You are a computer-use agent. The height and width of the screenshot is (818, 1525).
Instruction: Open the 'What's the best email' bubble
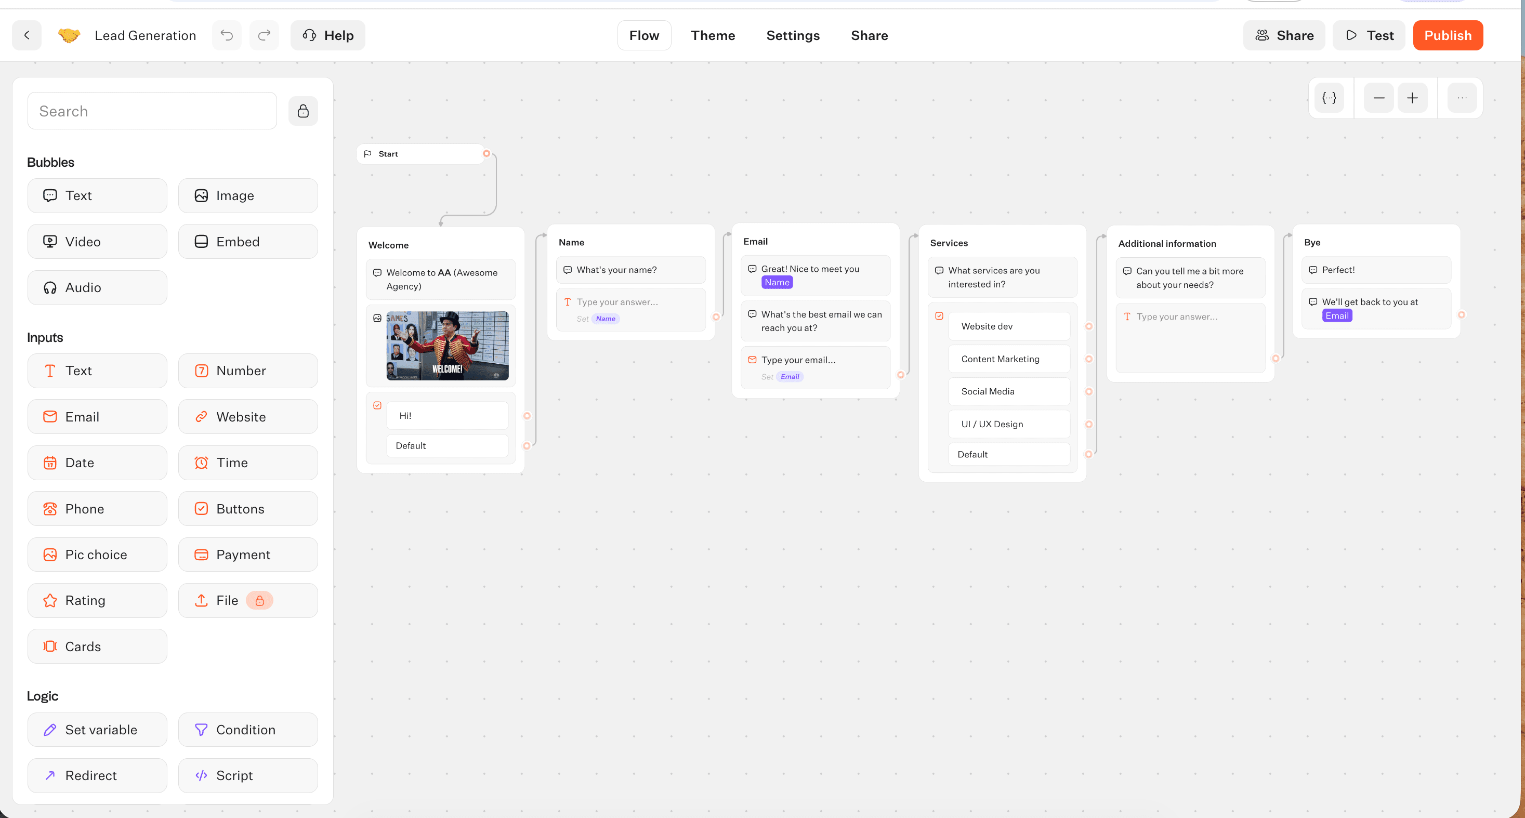coord(816,321)
